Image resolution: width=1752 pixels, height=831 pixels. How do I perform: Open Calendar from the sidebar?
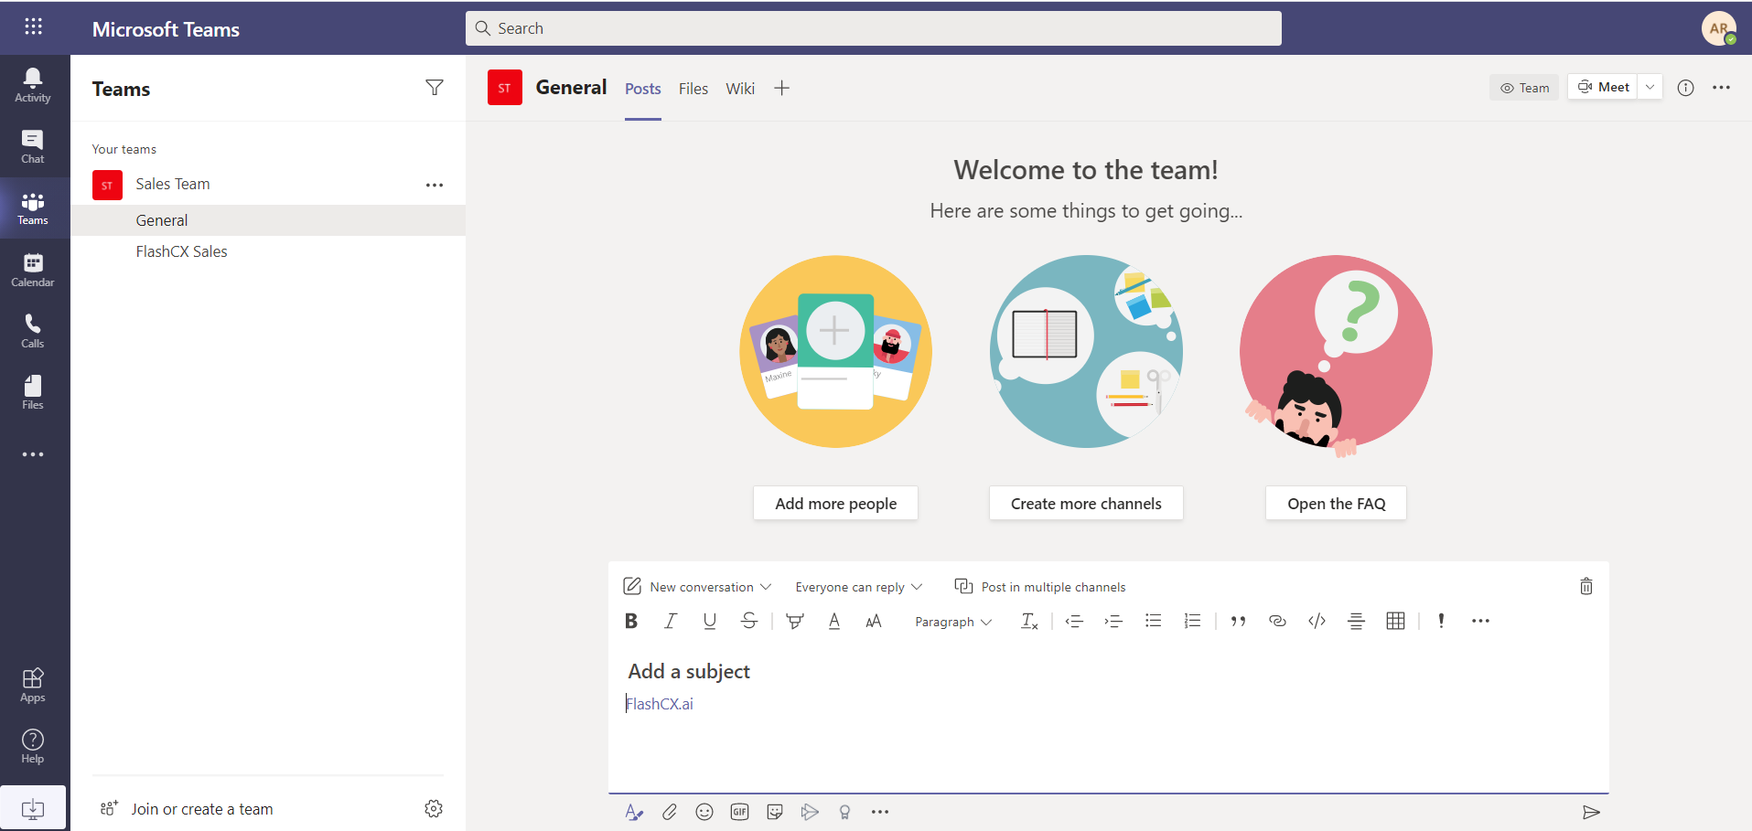click(33, 270)
